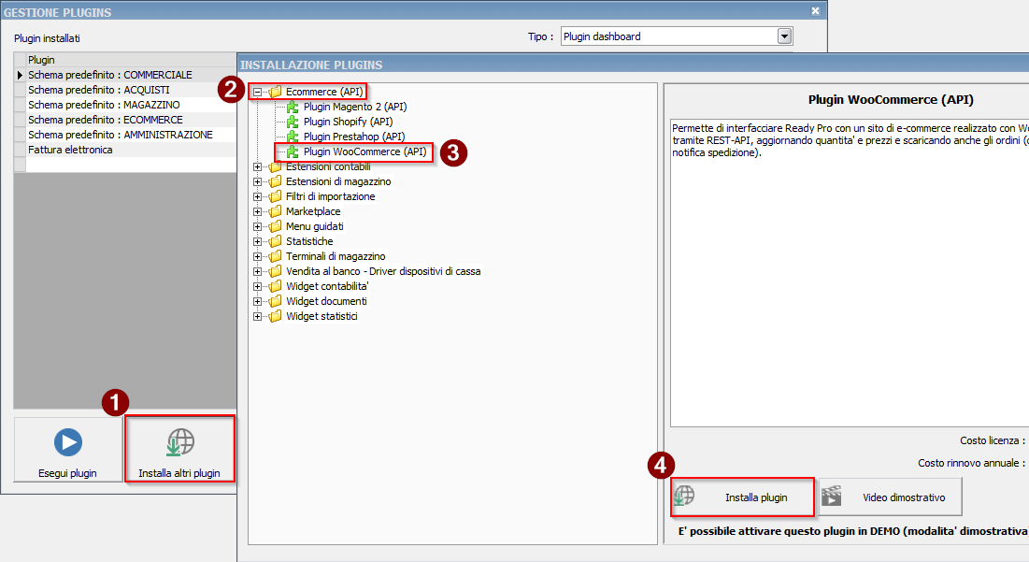Expand the Estensioni contabili node

tap(257, 167)
